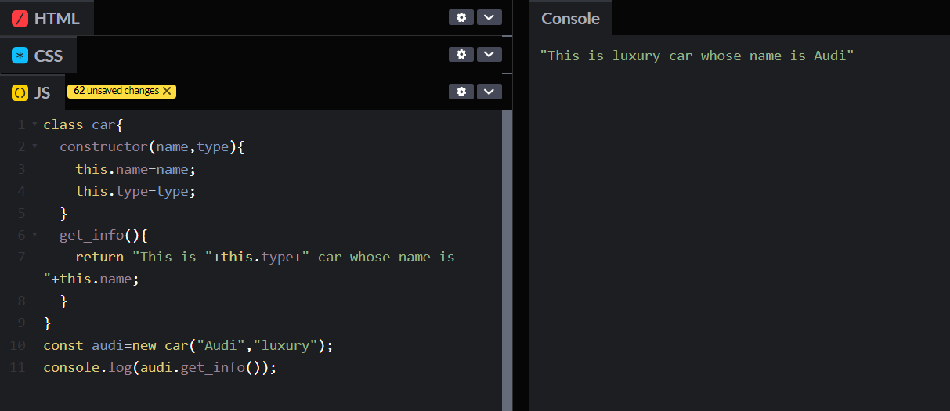Click the 62 unsaved changes label
This screenshot has height=411, width=950.
click(116, 91)
